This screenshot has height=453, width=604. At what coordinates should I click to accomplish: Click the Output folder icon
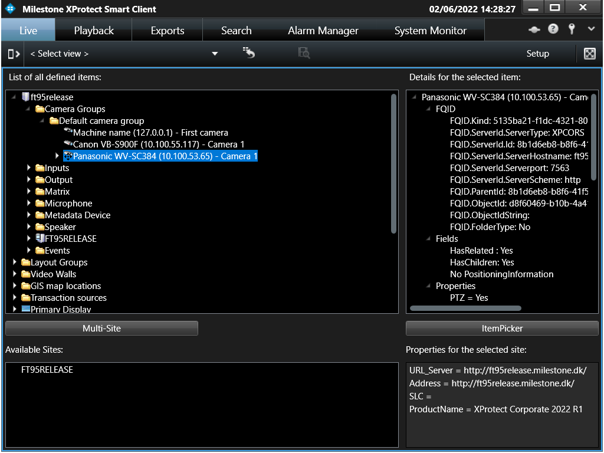pos(40,180)
